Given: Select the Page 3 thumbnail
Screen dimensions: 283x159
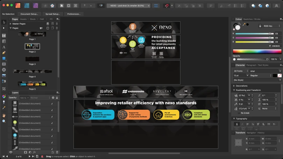Looking at the screenshot, I should point(32,59).
